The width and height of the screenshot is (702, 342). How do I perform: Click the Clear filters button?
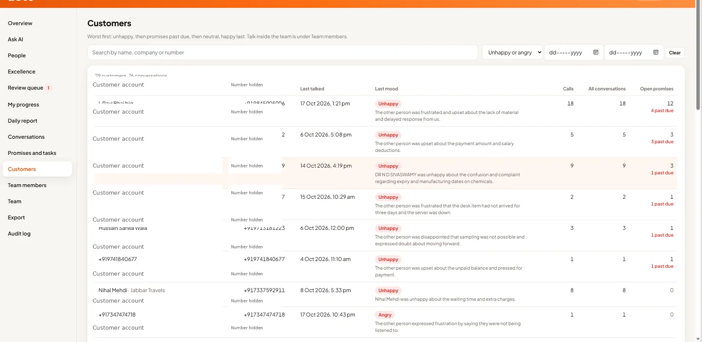(675, 53)
